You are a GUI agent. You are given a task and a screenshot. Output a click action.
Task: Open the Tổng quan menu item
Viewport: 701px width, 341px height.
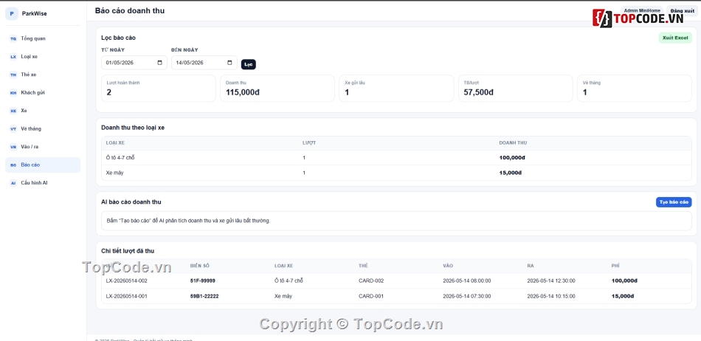pos(43,38)
